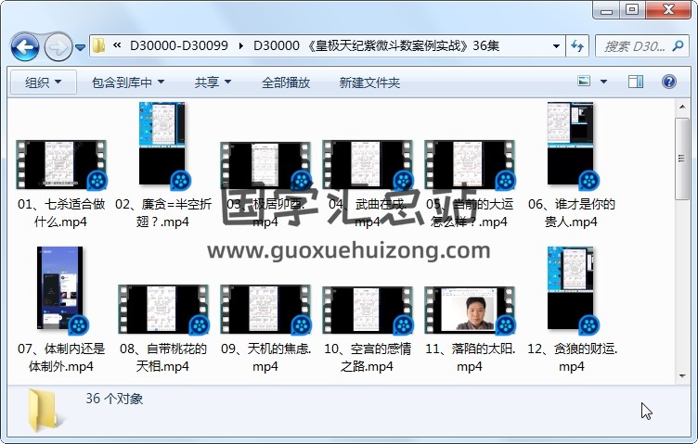
Task: Click file name 02、廉贪=半空折翅？.mp4
Action: 163,213
